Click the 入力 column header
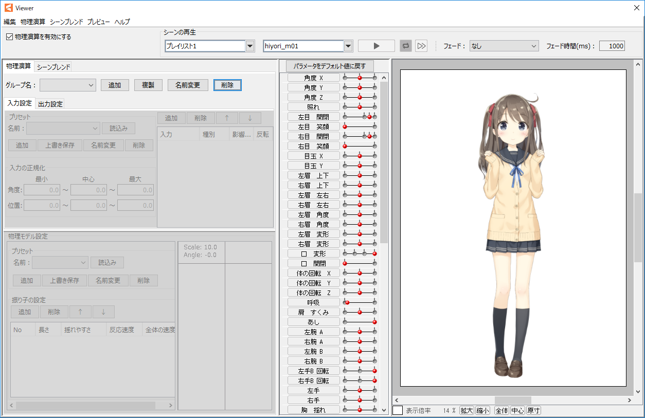Image resolution: width=645 pixels, height=418 pixels. 178,135
